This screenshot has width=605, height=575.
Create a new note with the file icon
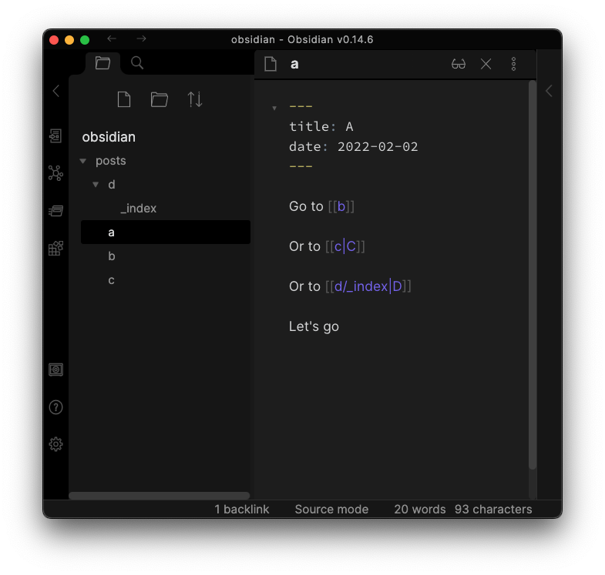pyautogui.click(x=123, y=99)
